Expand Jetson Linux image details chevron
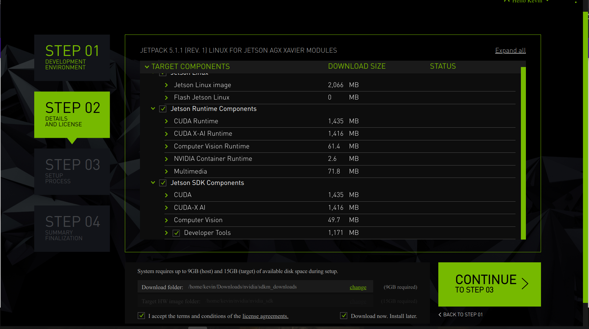The width and height of the screenshot is (589, 329). (166, 85)
